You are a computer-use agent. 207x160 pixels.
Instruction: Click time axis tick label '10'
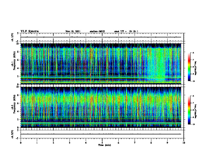pos(184,143)
